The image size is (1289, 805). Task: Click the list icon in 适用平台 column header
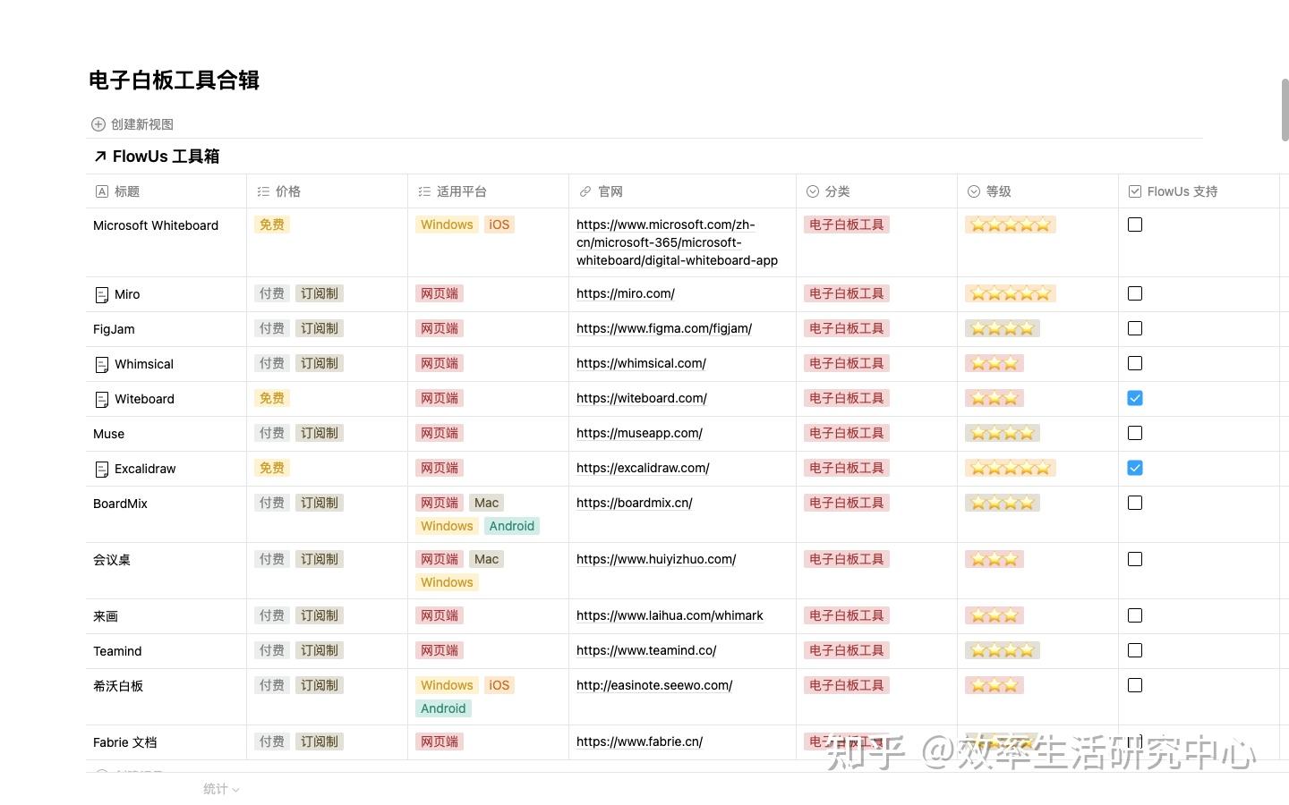tap(424, 191)
